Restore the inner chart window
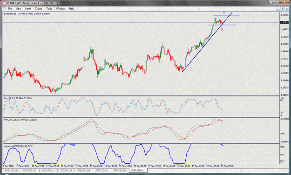 click(x=283, y=8)
